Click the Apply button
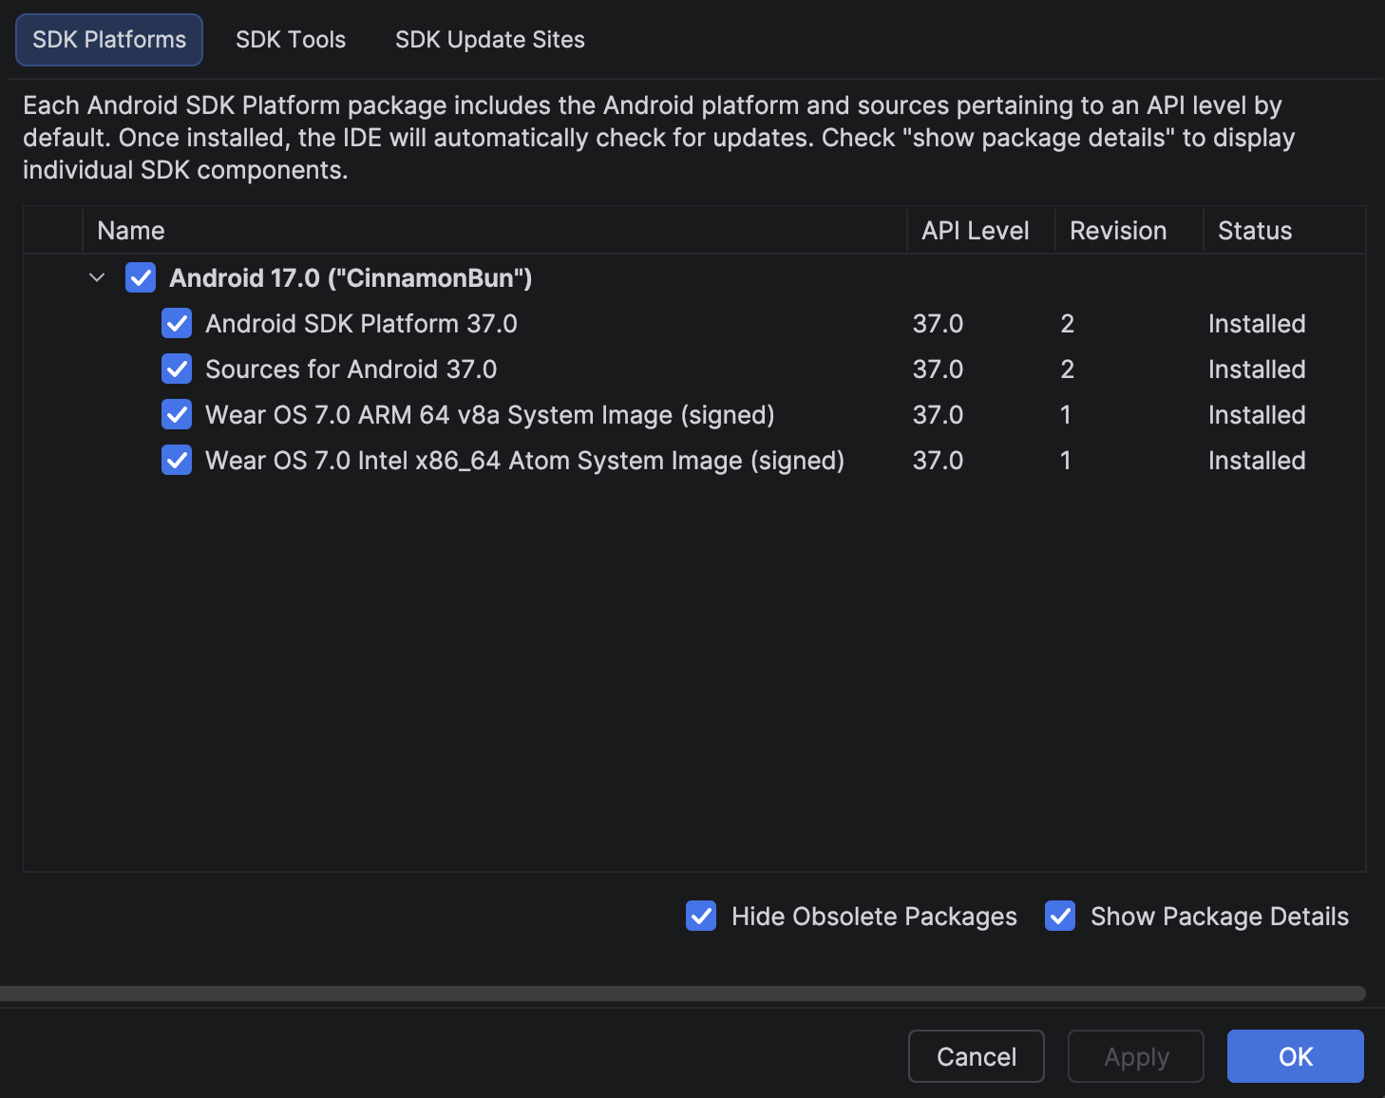The image size is (1385, 1098). click(1136, 1056)
